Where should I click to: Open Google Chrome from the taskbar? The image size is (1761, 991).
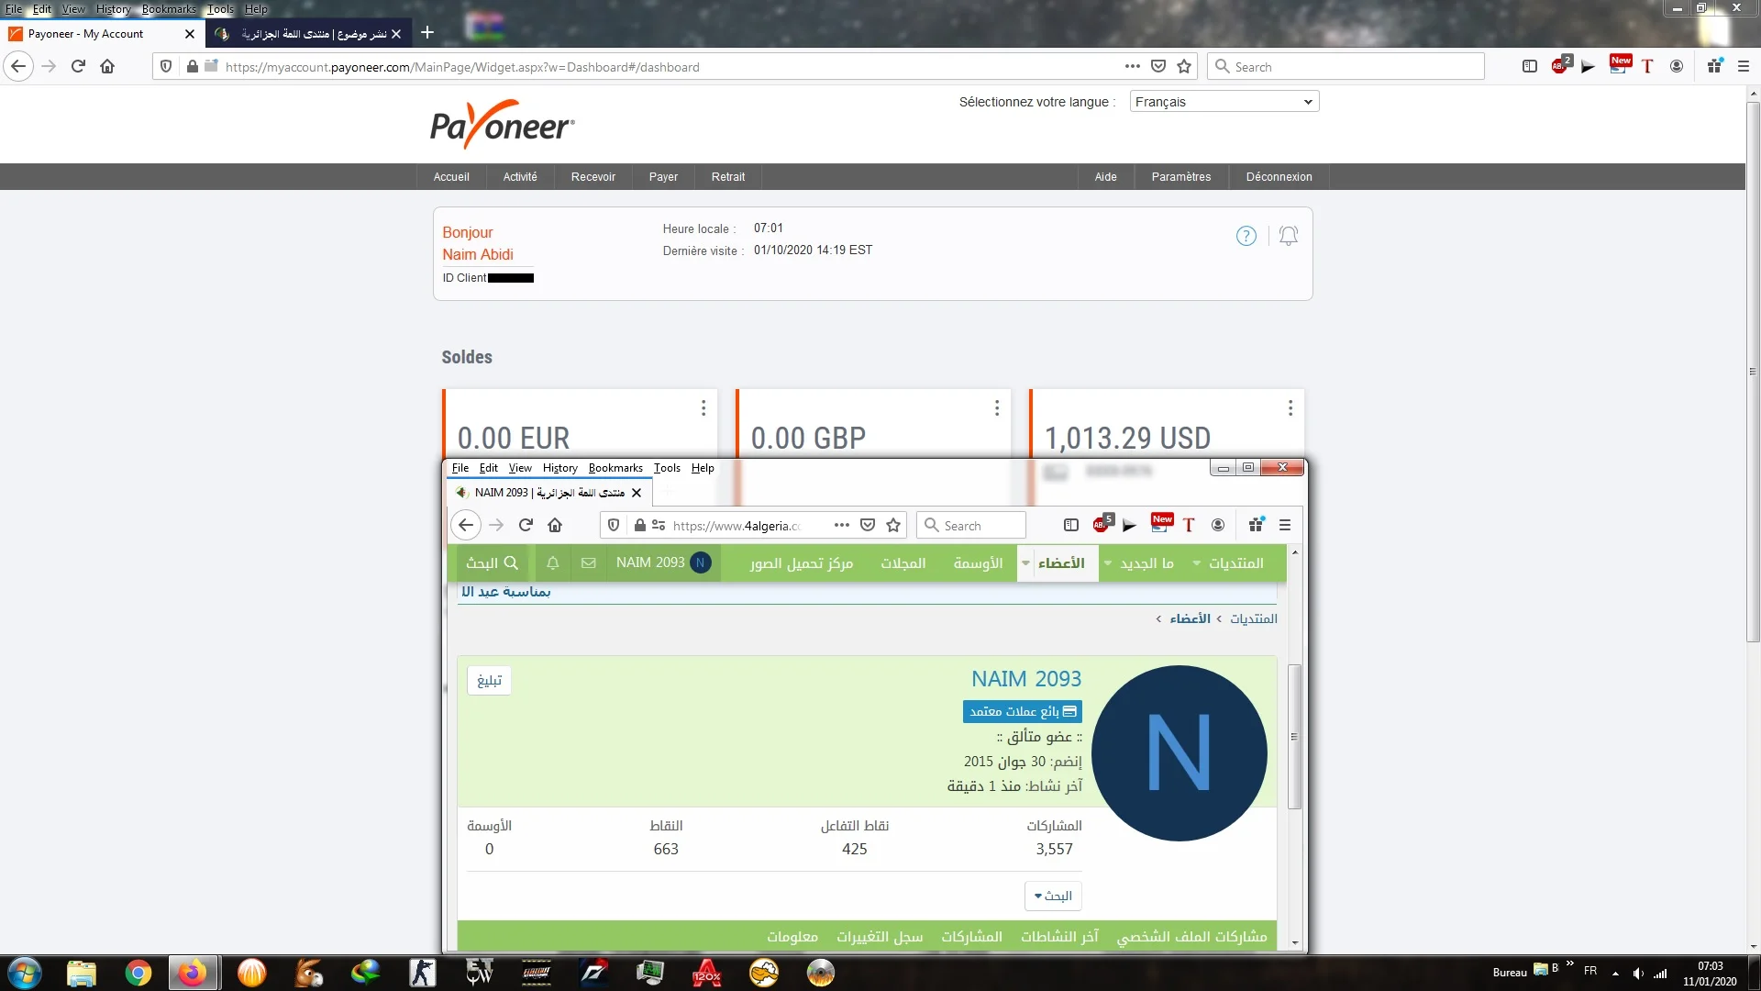click(138, 973)
